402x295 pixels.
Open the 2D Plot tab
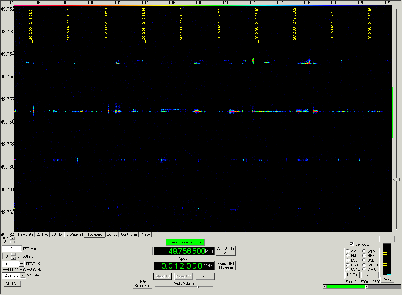click(x=42, y=234)
